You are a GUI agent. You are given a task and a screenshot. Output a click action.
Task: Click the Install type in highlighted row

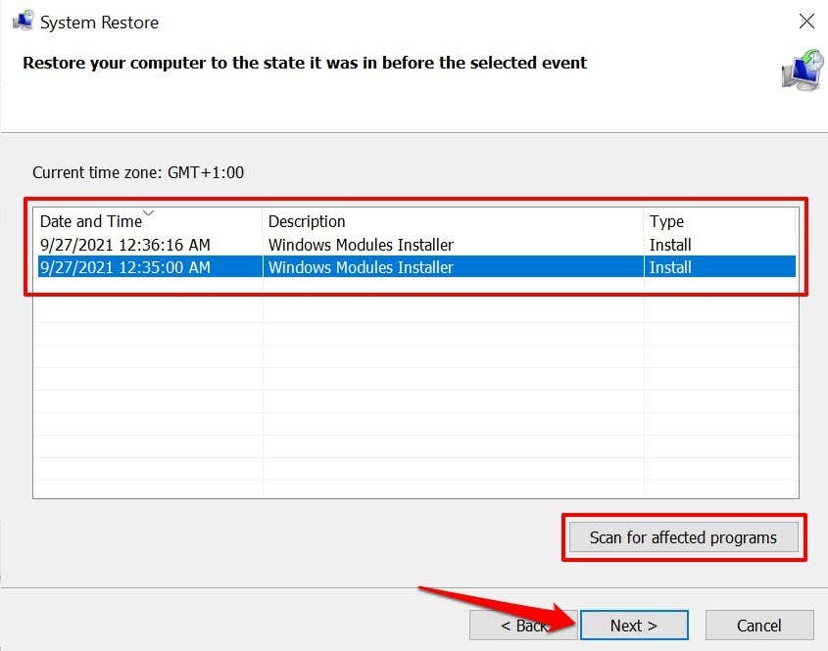point(670,267)
